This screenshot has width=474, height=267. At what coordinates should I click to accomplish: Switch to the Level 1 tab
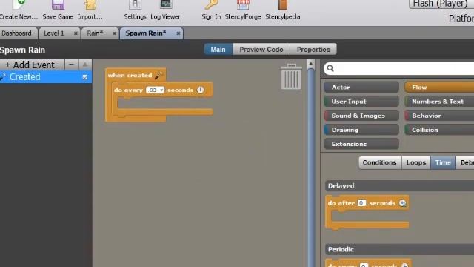tap(54, 33)
